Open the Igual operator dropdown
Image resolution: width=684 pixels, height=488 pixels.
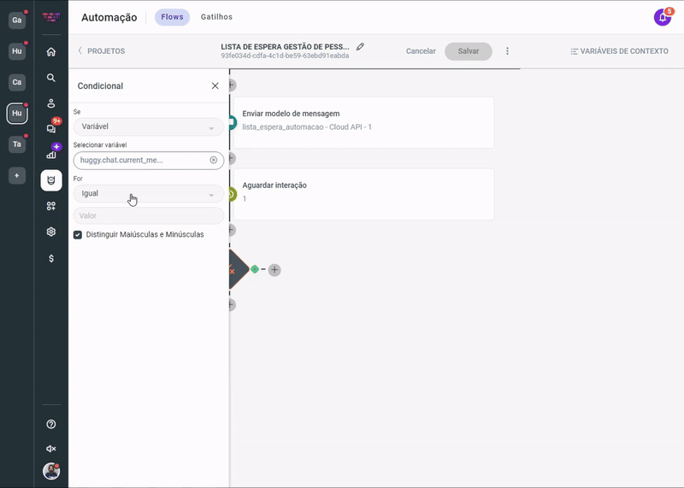point(149,194)
